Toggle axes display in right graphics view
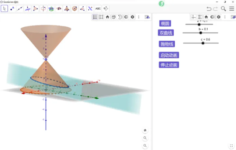 tap(194, 17)
